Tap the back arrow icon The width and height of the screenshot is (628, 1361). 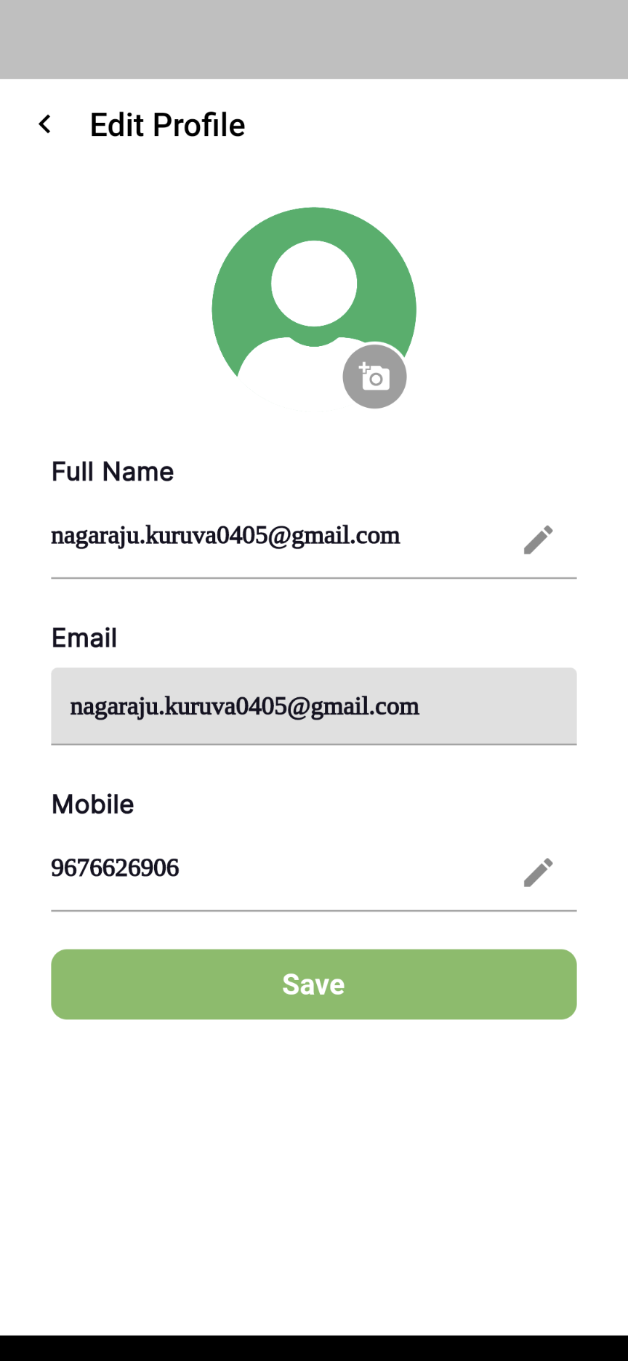click(x=45, y=124)
